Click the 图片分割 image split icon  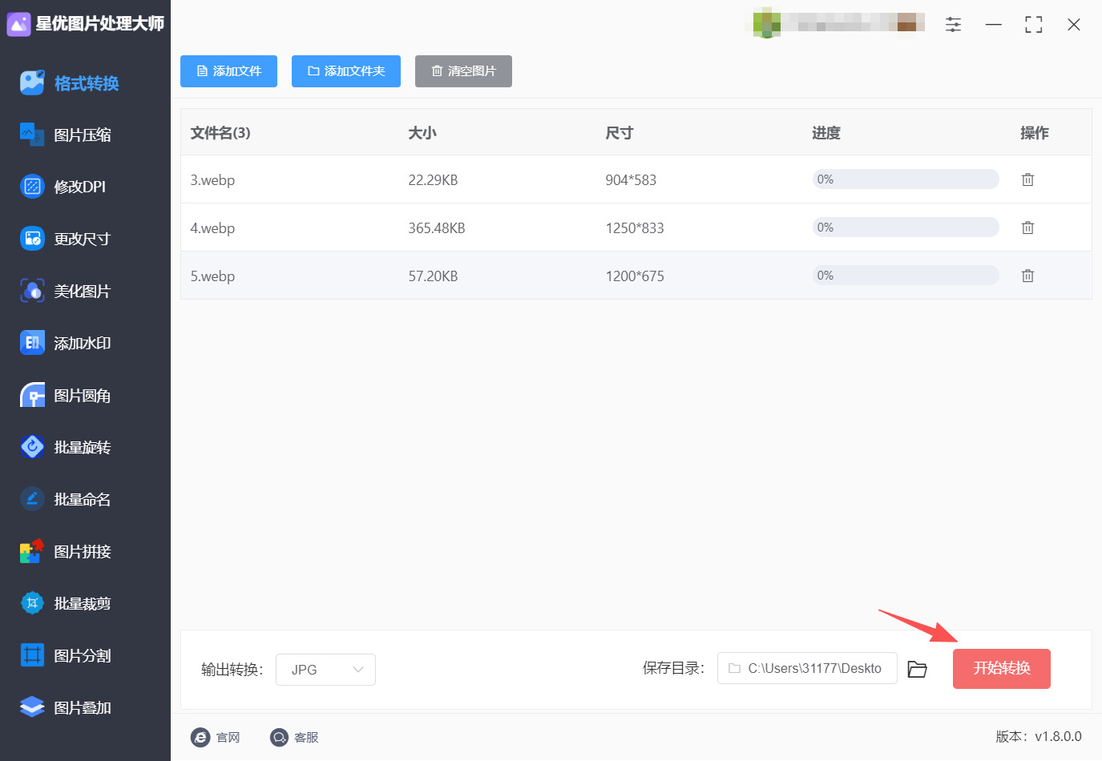click(x=32, y=655)
